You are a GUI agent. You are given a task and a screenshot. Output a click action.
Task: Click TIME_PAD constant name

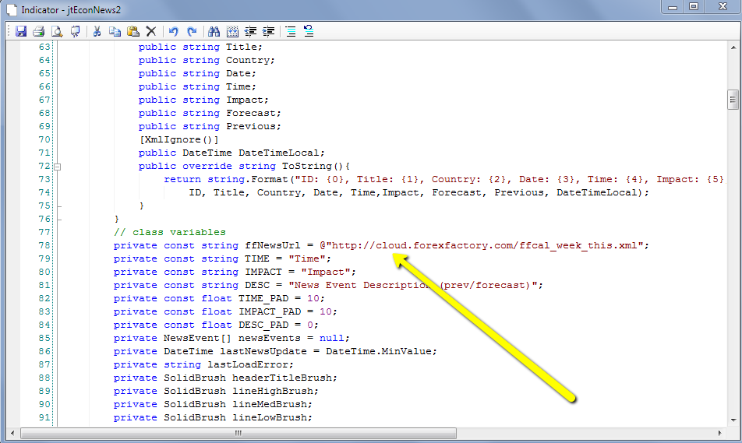click(x=263, y=298)
